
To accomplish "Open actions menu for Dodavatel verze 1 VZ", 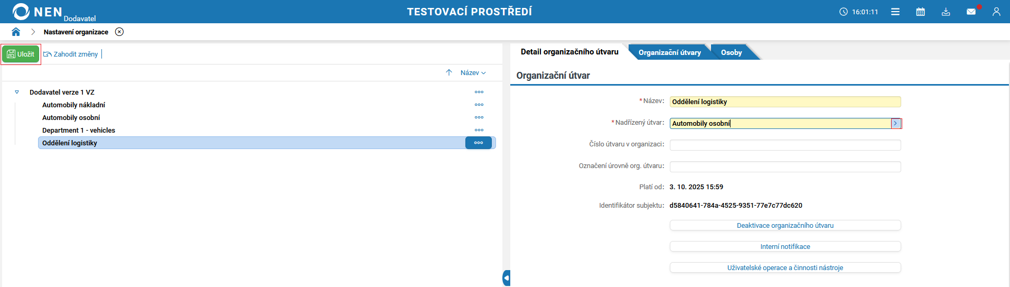I will [479, 92].
